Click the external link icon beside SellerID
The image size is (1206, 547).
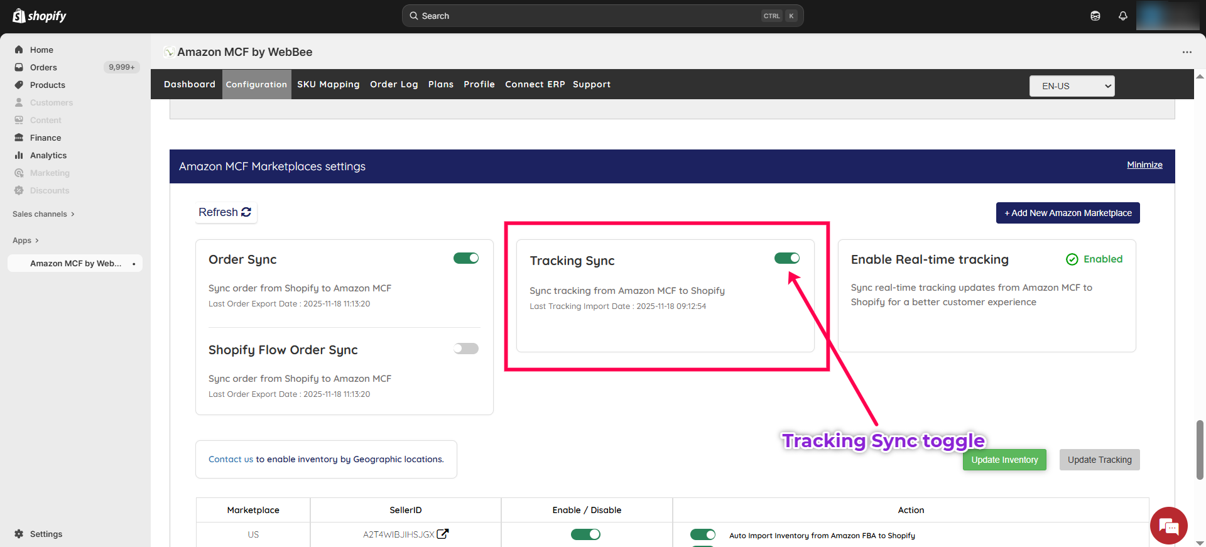(443, 534)
